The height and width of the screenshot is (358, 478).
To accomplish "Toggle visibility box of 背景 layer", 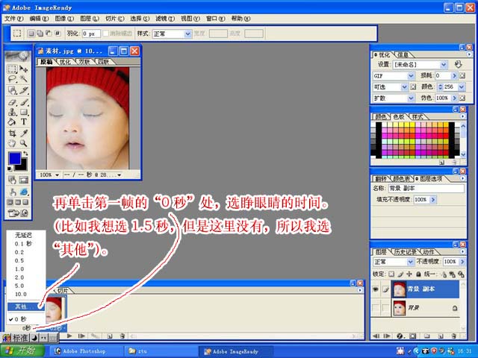I will click(376, 309).
